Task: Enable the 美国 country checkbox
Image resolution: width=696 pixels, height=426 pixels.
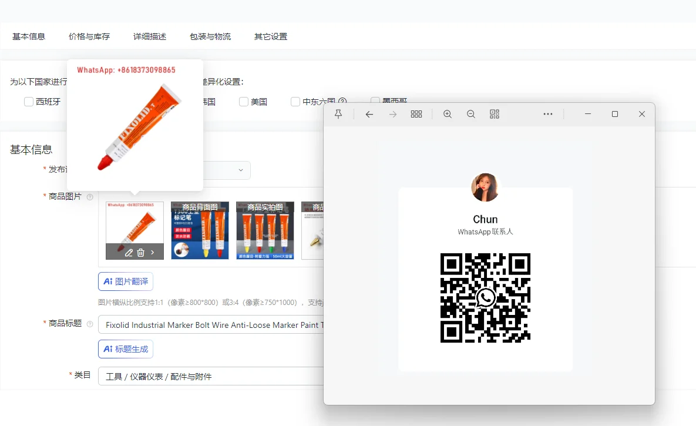Action: 244,102
